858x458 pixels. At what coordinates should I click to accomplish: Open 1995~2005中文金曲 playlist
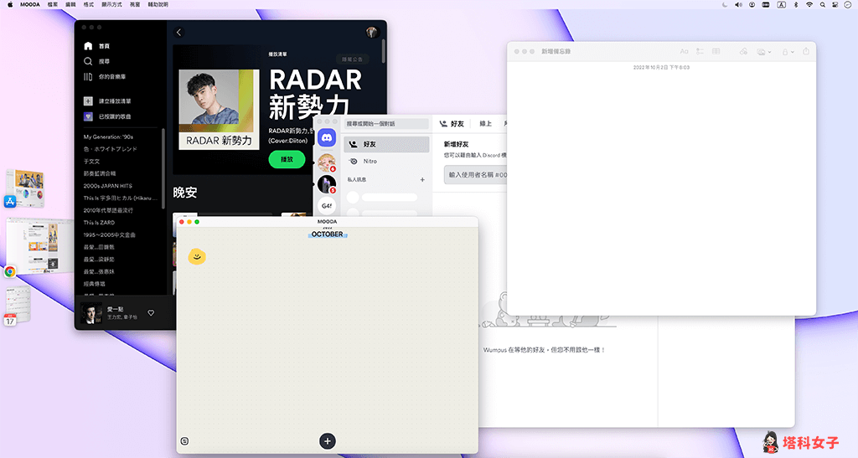110,235
